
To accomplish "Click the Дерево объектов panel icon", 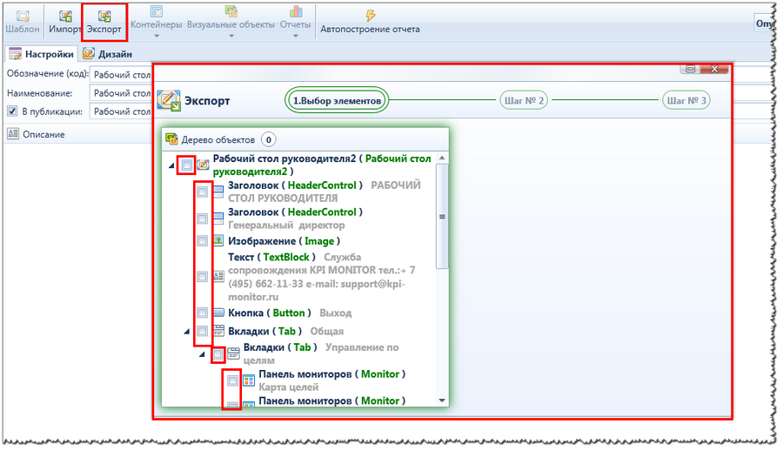I will pos(171,139).
